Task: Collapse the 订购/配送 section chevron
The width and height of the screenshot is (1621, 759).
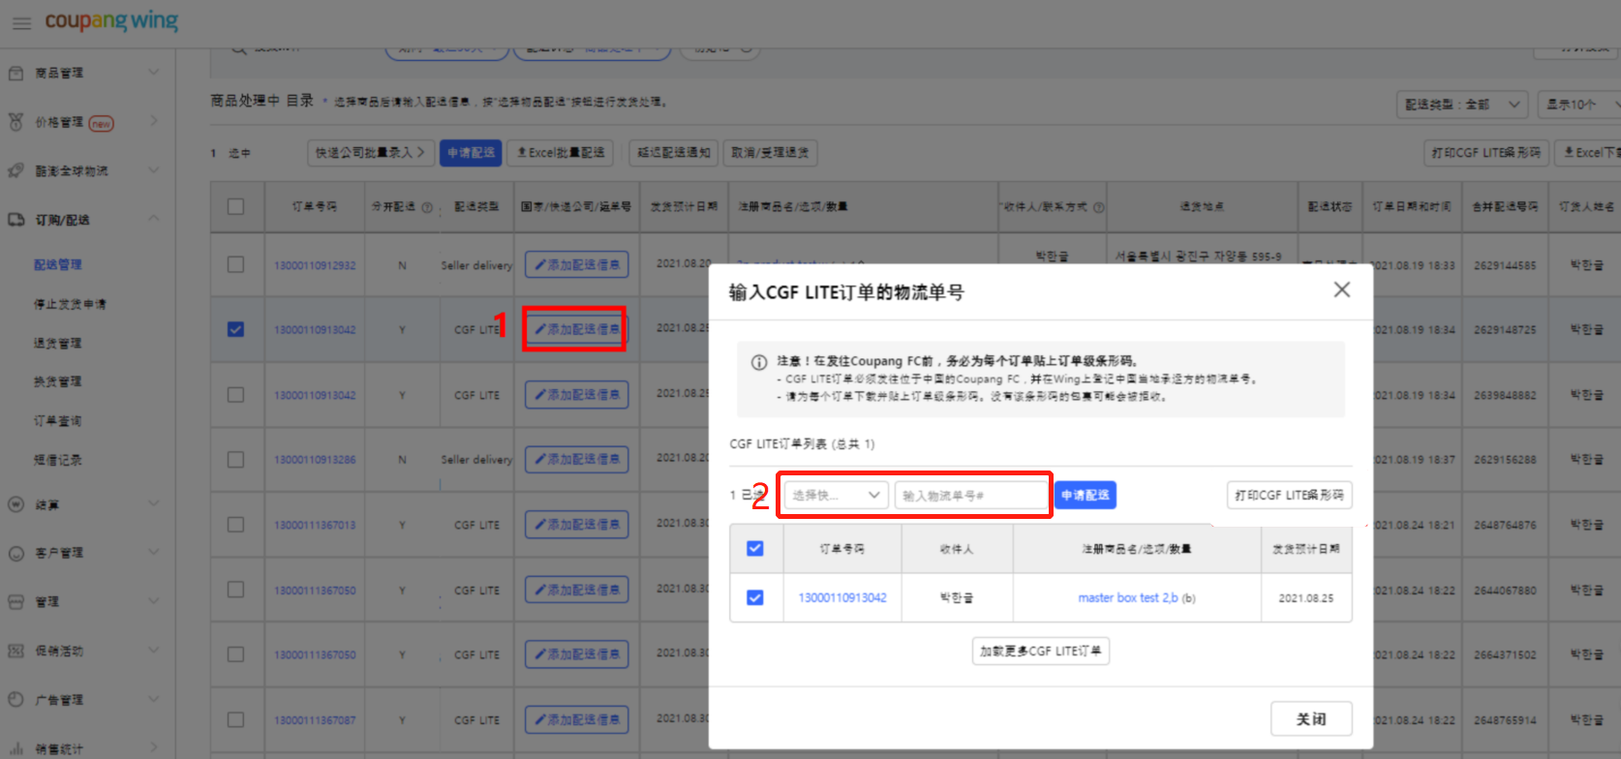Action: click(153, 219)
